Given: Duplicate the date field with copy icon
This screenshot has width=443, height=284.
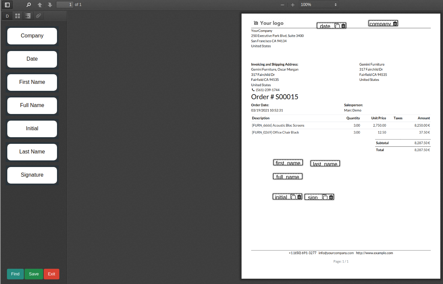Looking at the screenshot, I should [x=337, y=26].
